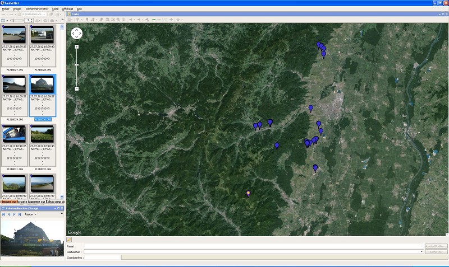Viewport: 449px width, 267px height.
Task: Jump to last image in preview panel
Action: (21, 214)
